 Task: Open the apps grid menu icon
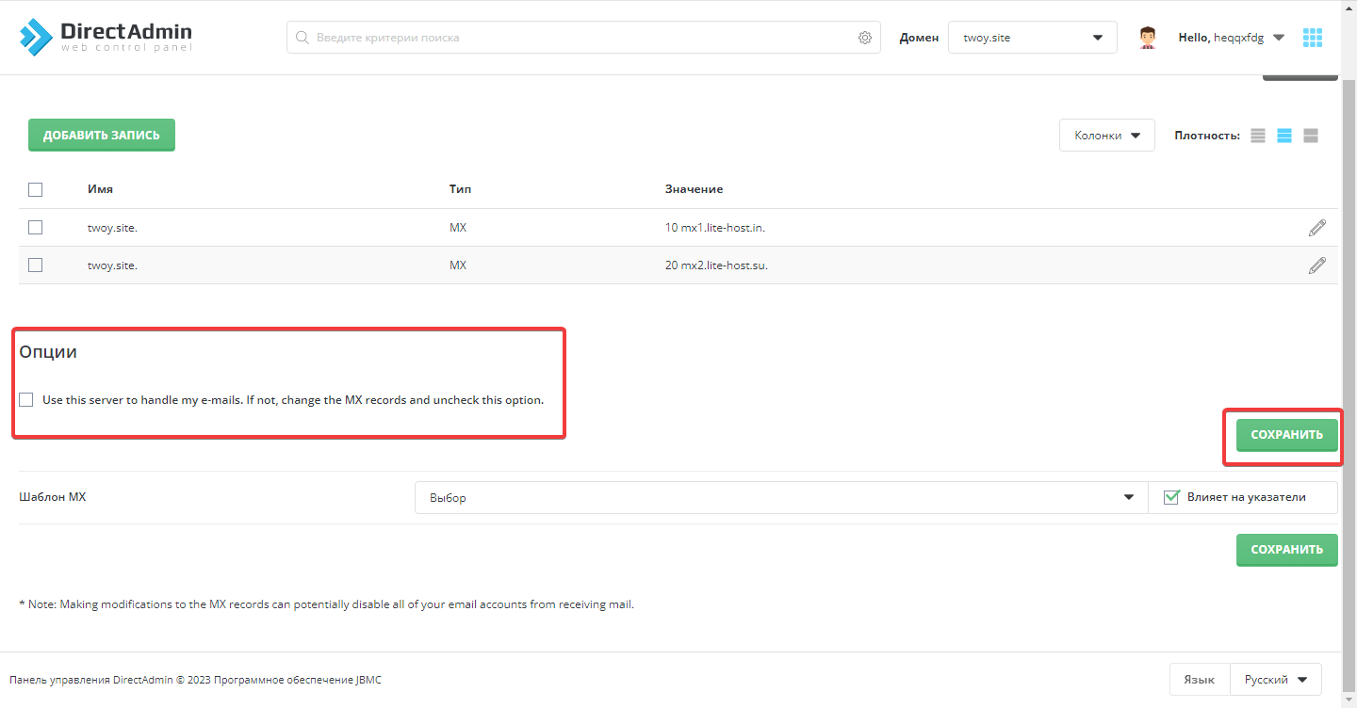(x=1313, y=38)
